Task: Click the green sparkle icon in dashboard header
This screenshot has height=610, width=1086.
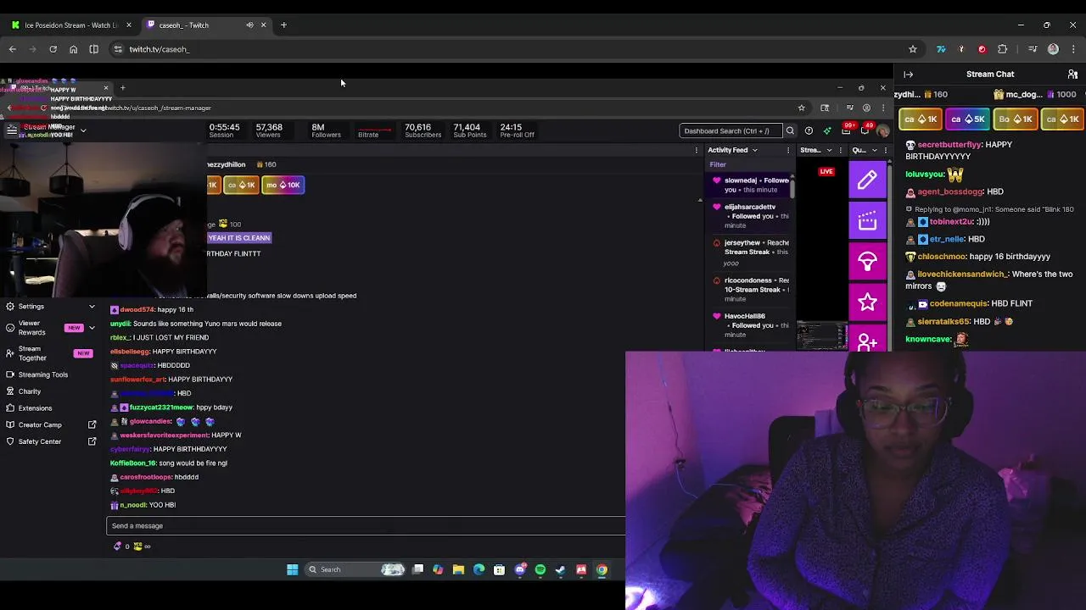Action: [x=827, y=130]
